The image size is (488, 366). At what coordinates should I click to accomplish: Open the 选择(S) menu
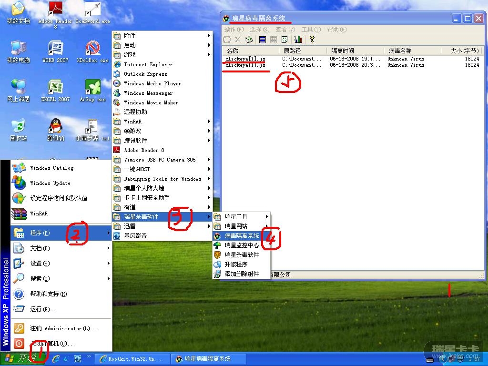[260, 29]
